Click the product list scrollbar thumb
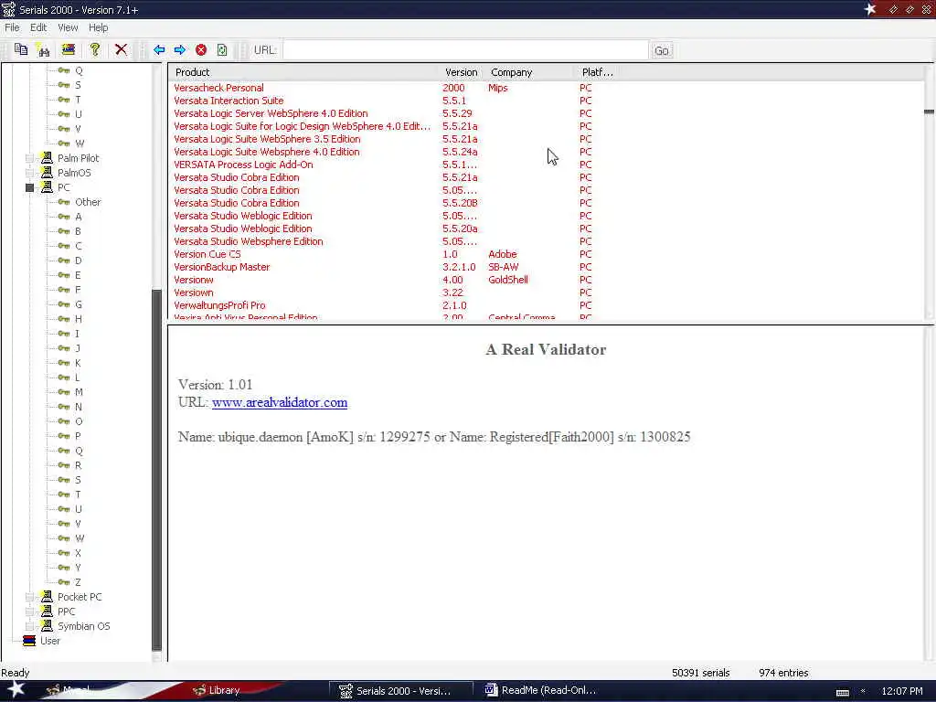Screen dimensions: 936x702 tap(929, 112)
